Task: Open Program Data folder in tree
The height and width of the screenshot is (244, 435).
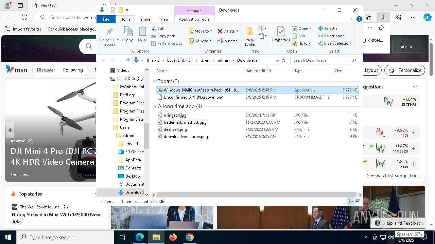Action: pos(128,119)
